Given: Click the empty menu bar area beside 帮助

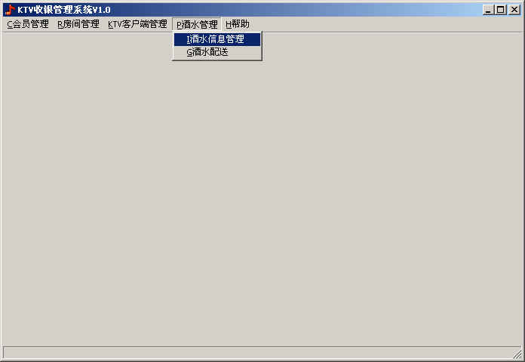Looking at the screenshot, I should point(385,24).
